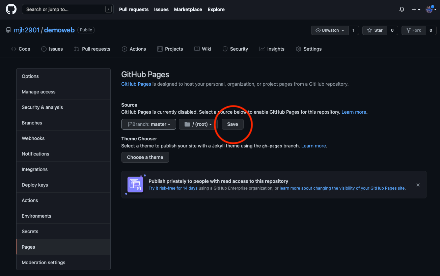
Task: Switch to the Code tab
Action: [21, 49]
